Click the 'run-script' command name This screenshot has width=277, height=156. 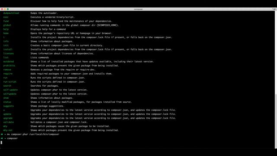(x=10, y=82)
